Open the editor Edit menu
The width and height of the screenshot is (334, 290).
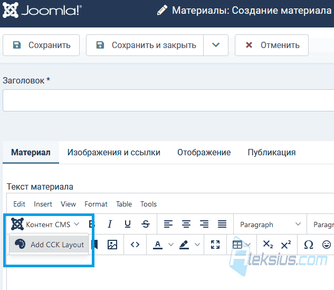[x=19, y=204]
